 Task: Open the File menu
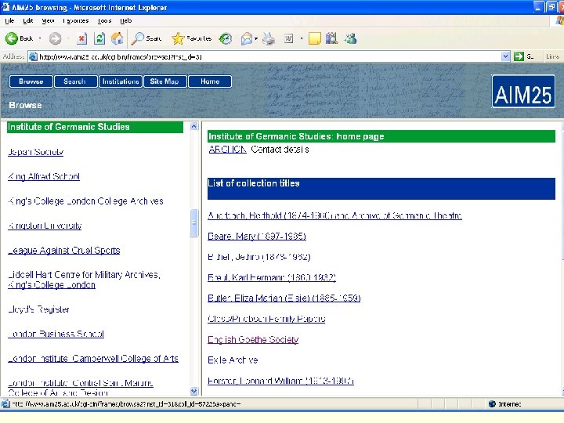coord(9,21)
